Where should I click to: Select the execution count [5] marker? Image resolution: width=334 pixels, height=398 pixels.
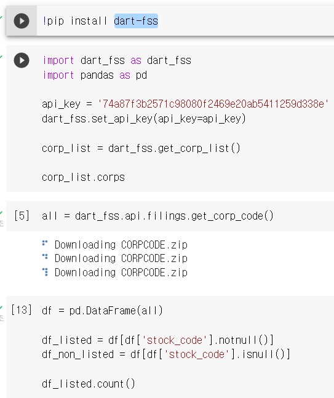(22, 216)
